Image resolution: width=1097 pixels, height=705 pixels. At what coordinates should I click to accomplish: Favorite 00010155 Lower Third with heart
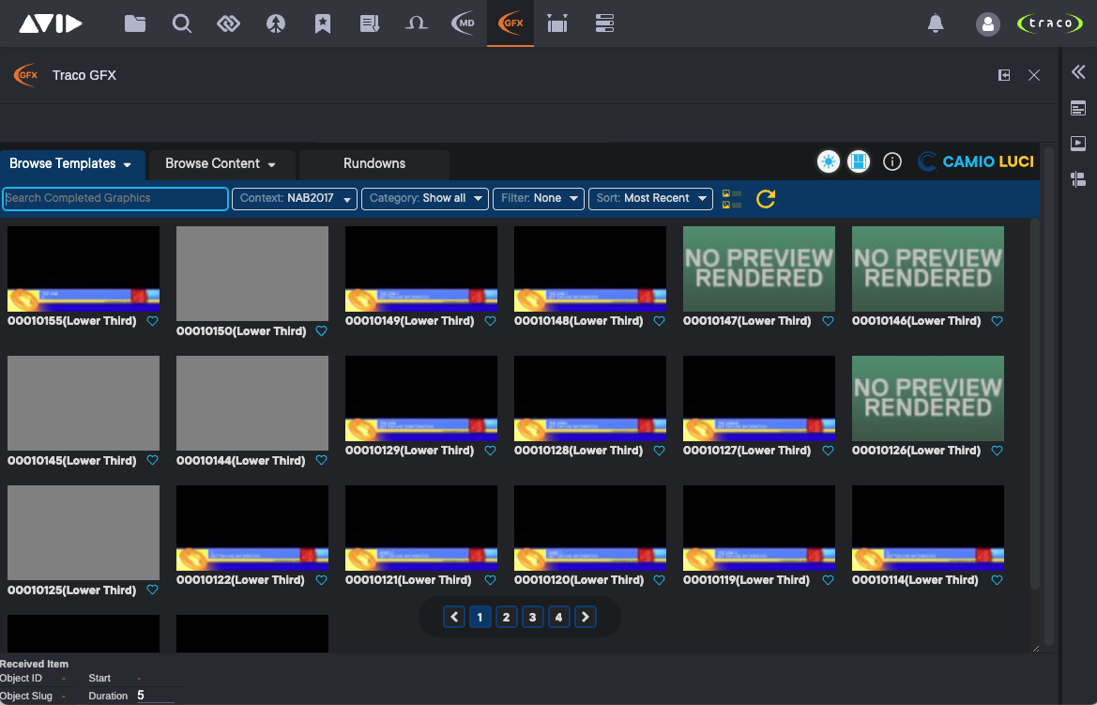[152, 321]
